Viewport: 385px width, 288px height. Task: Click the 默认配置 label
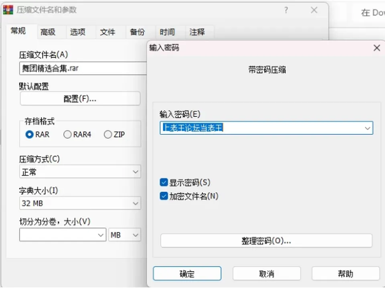[34, 86]
